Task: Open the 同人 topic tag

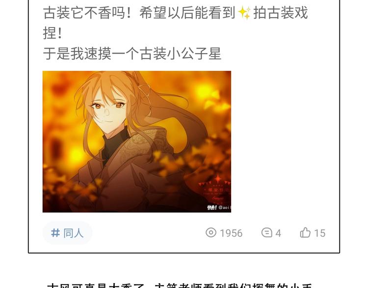Action: coord(67,233)
